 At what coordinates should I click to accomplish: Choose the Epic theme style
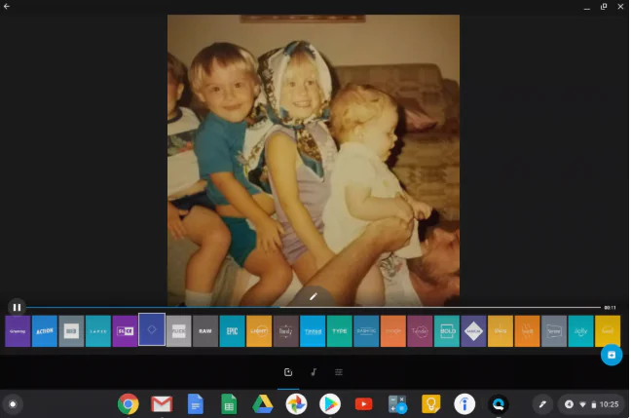coord(232,331)
